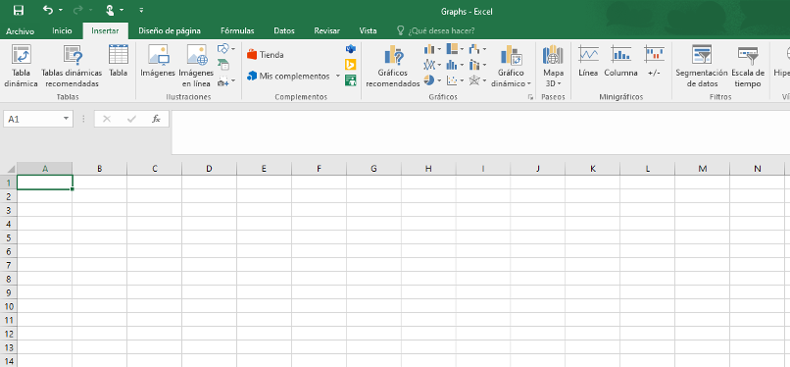Insert a Tabla from the Tablas group
The height and width of the screenshot is (367, 790).
[119, 61]
